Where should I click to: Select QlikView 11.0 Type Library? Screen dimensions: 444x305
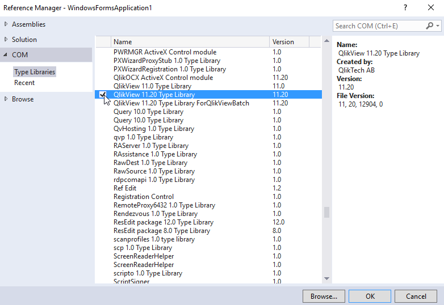point(208,86)
